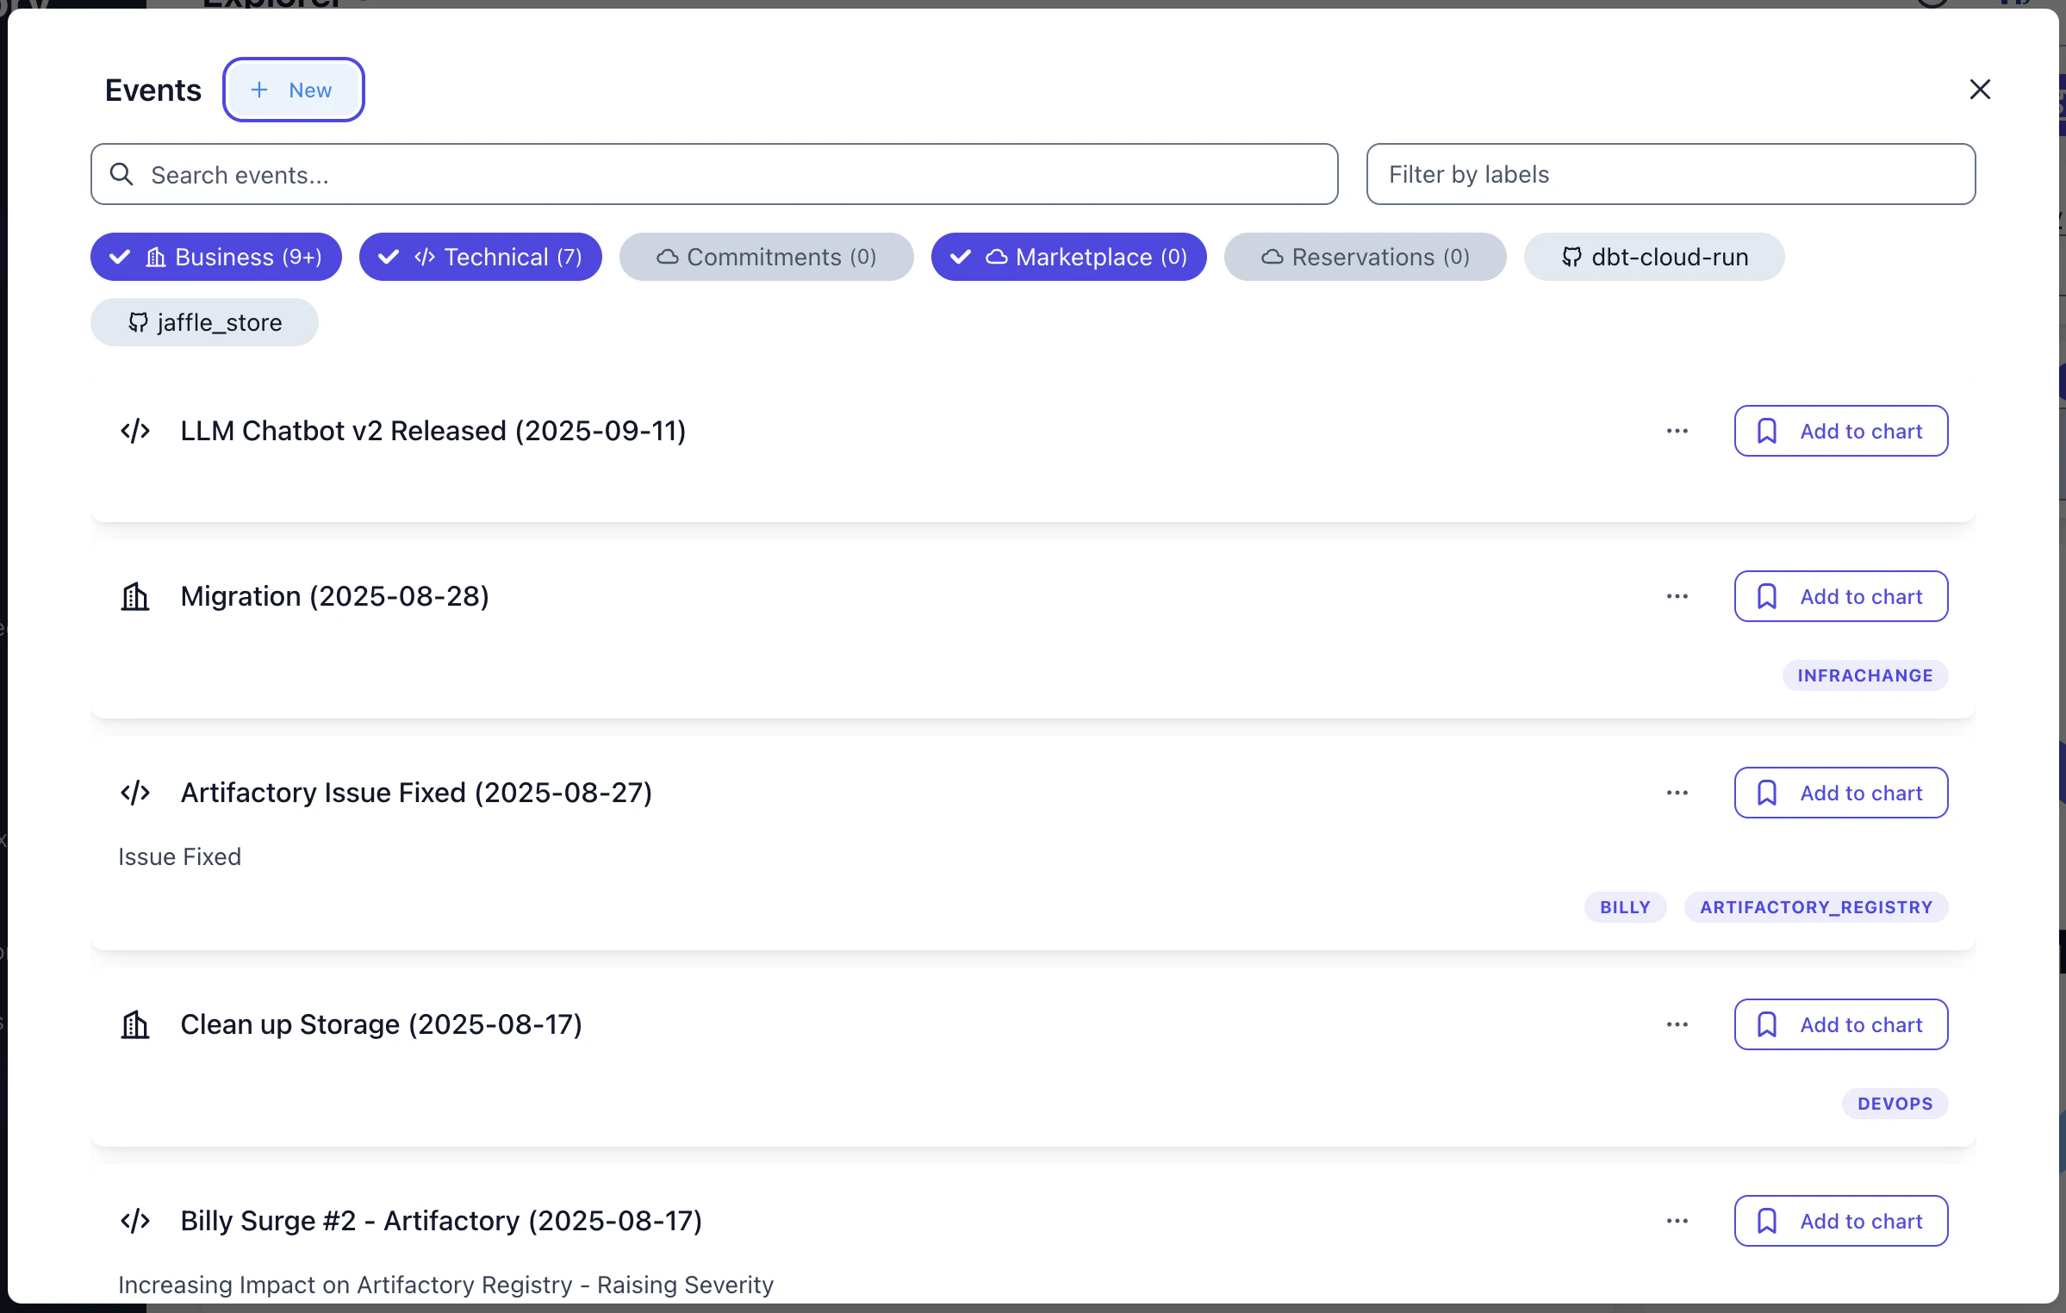Click the search magnifier icon in events search

pos(121,174)
